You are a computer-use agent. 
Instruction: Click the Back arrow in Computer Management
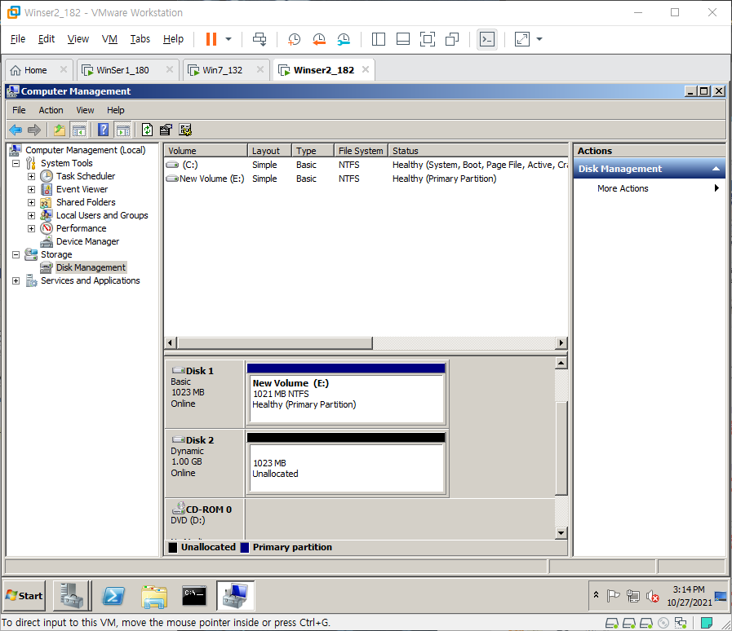[x=16, y=130]
